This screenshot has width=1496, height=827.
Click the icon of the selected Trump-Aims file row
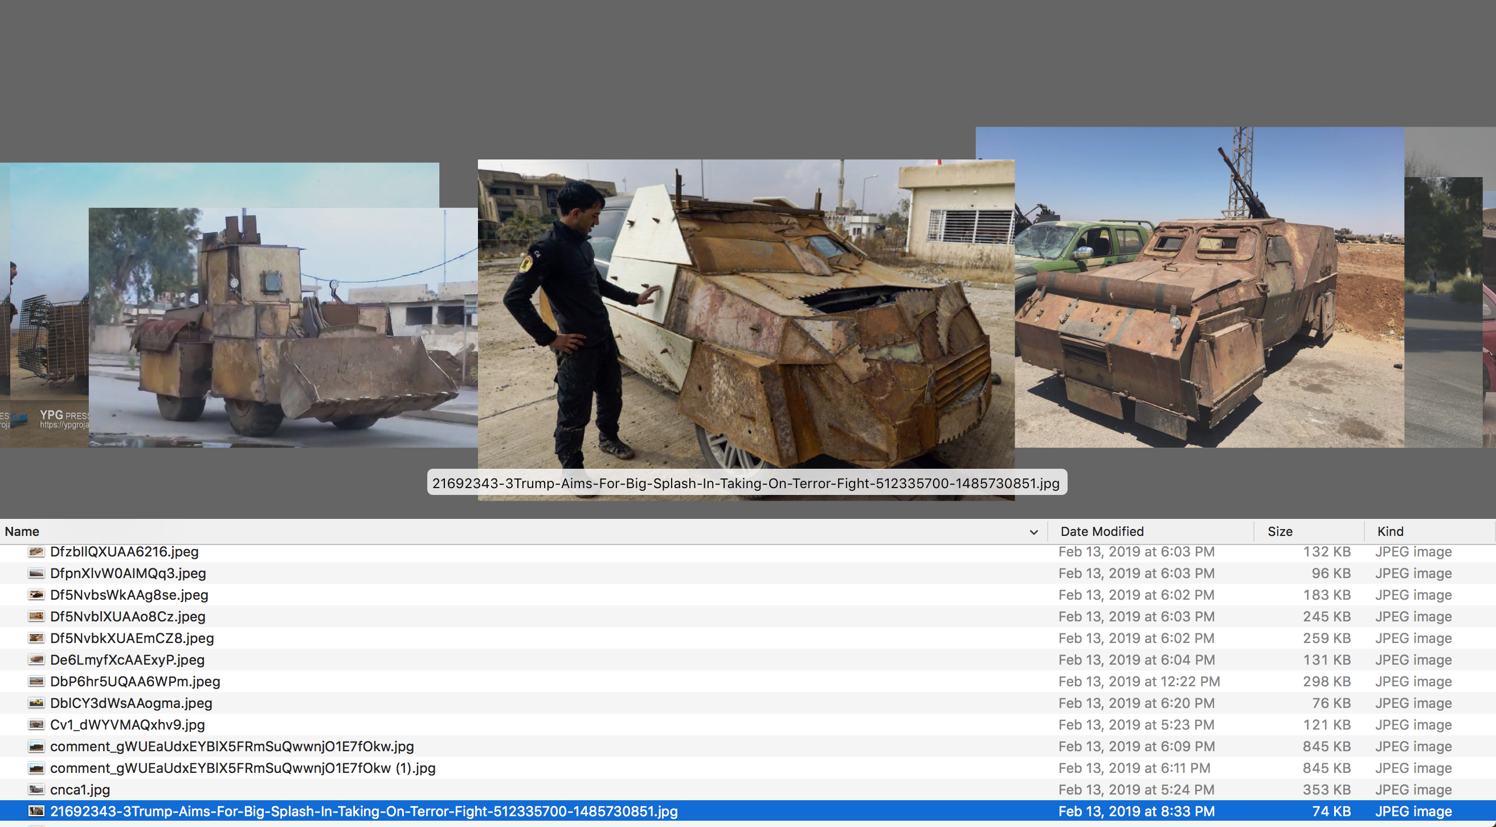[x=36, y=811]
